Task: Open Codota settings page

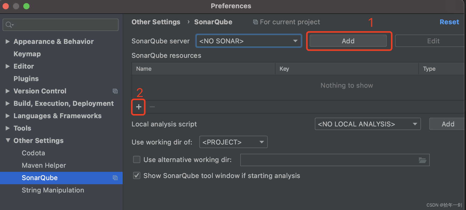Action: 33,153
